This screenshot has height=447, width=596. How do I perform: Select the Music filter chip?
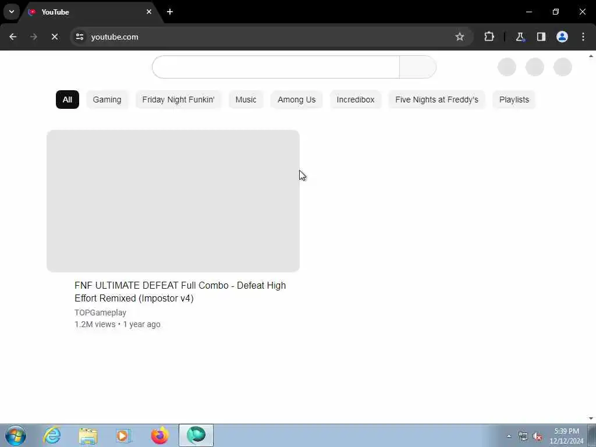point(246,100)
